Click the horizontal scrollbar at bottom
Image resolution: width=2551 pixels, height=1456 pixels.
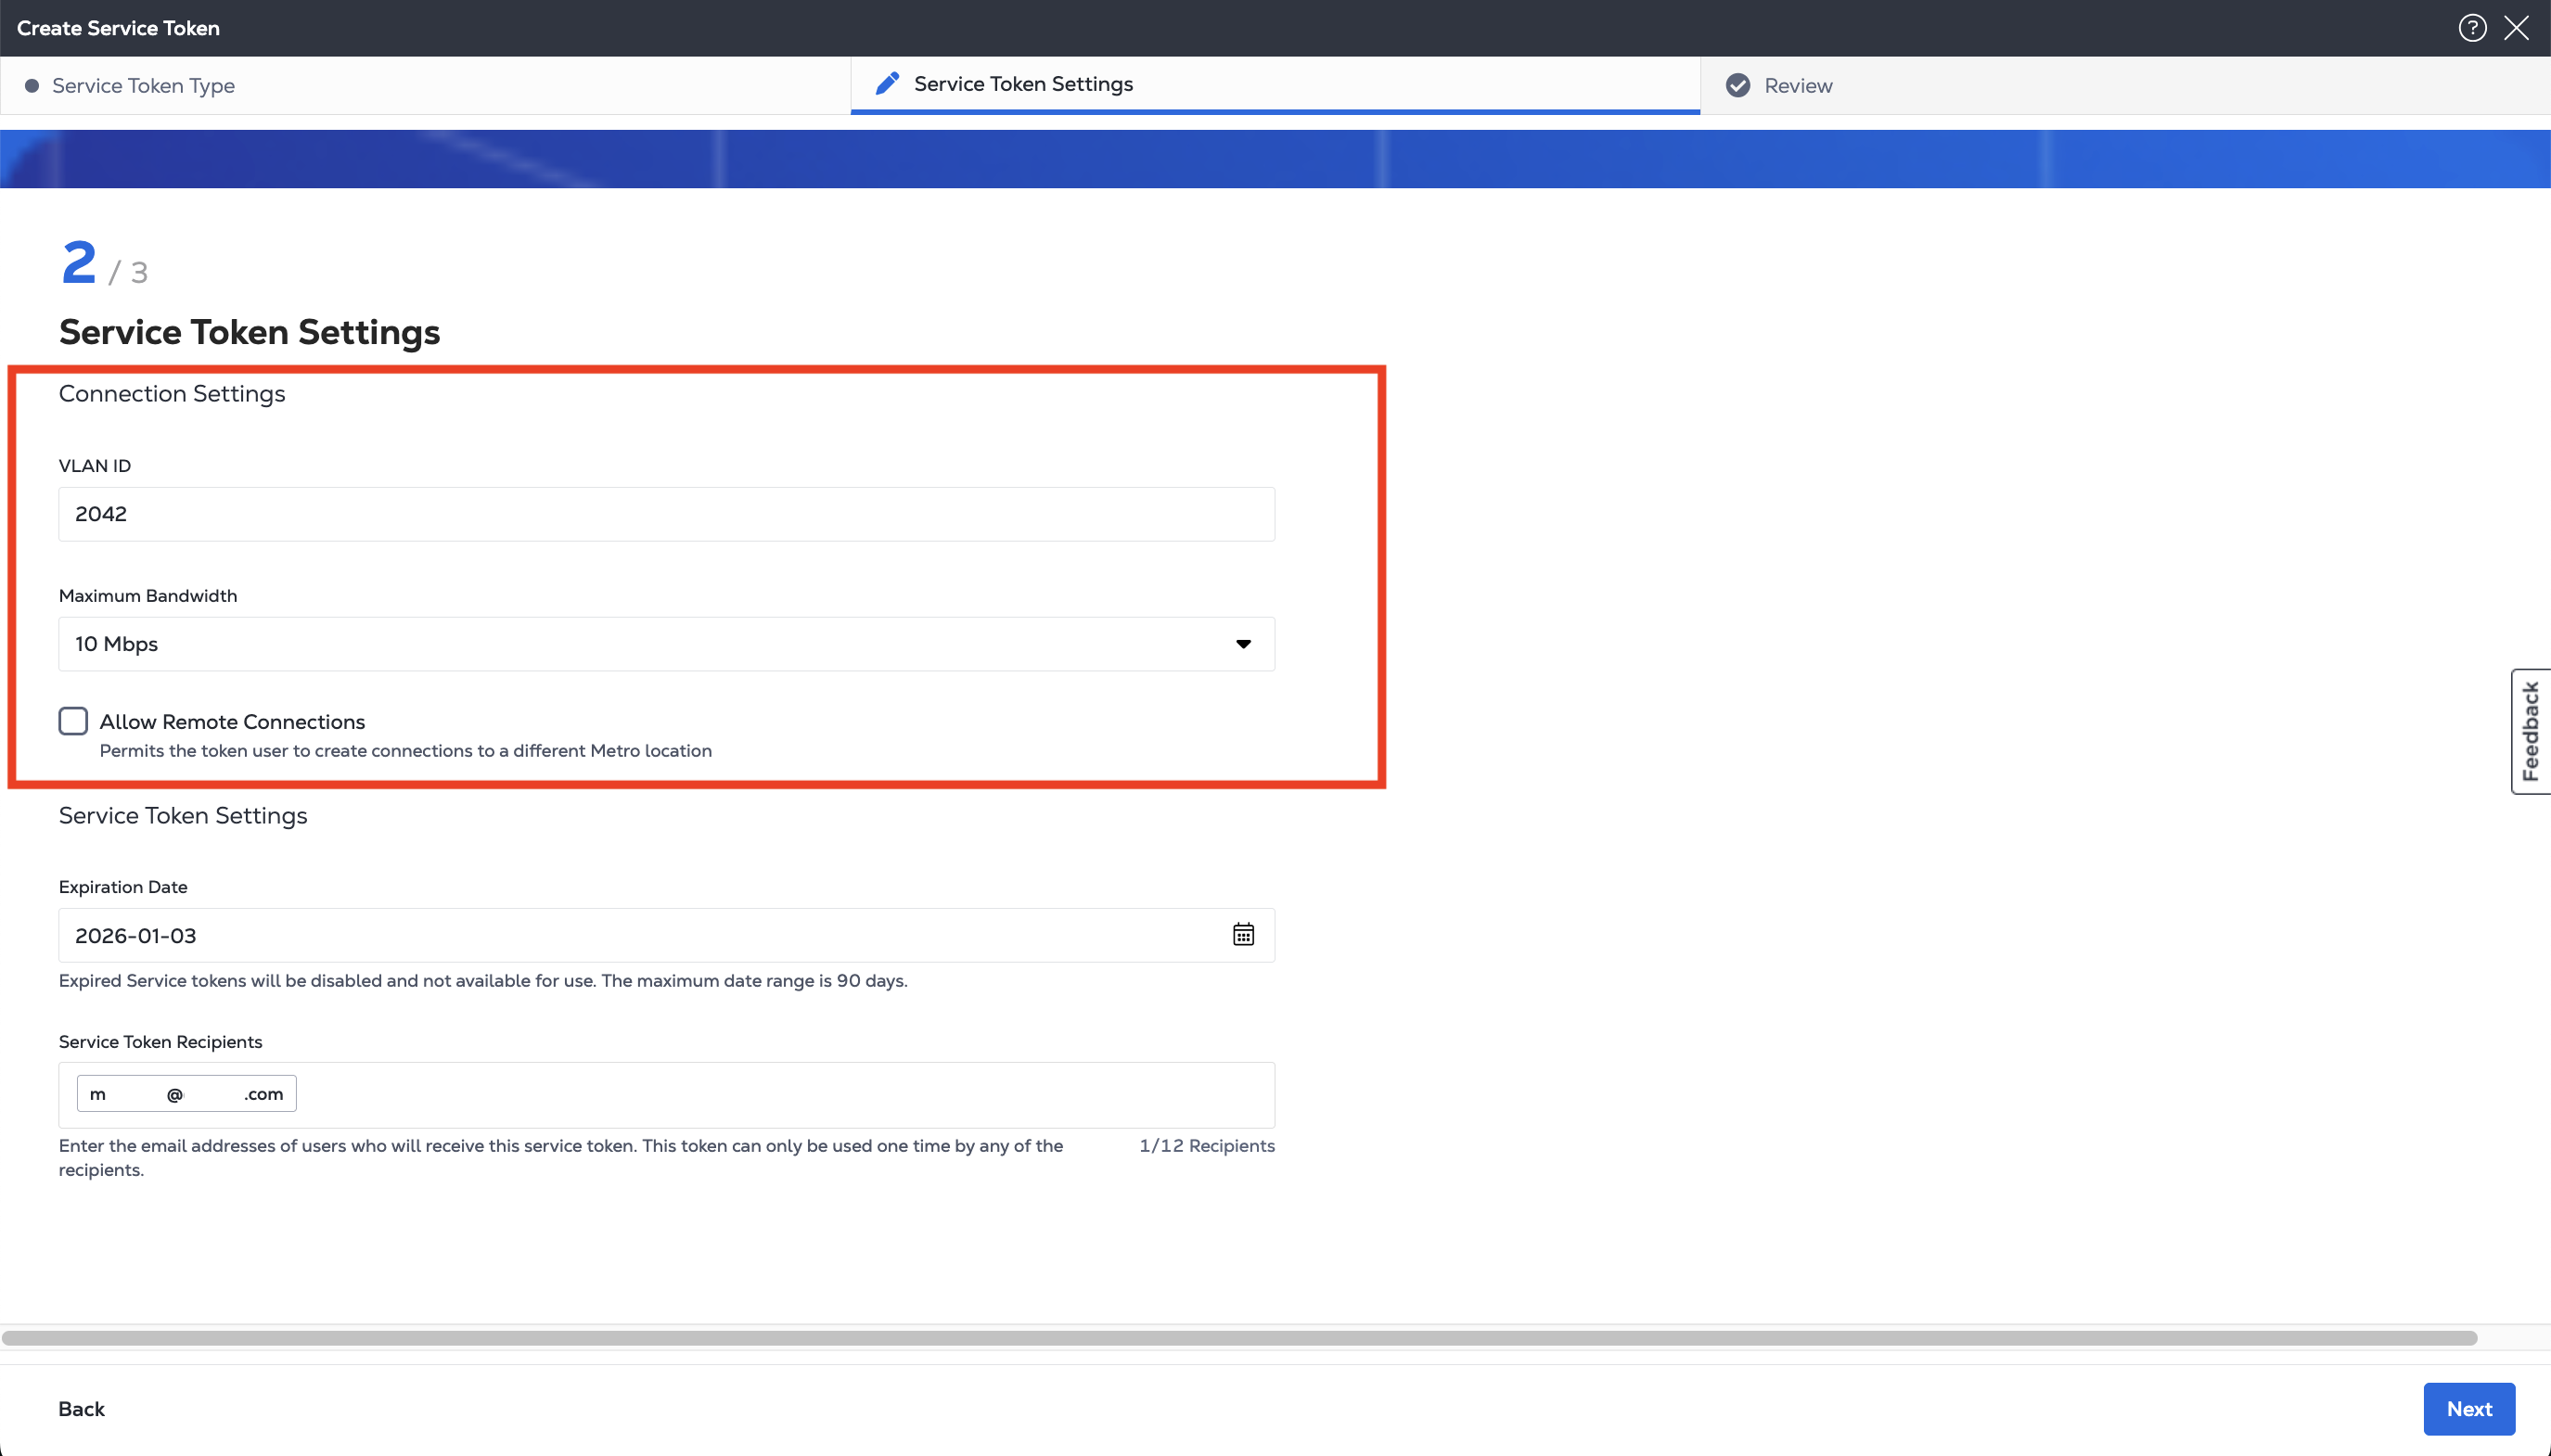(x=1238, y=1338)
